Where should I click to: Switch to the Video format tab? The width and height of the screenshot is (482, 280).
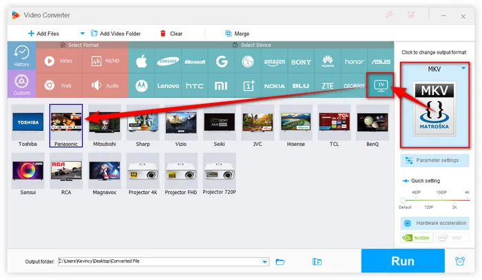coord(59,61)
